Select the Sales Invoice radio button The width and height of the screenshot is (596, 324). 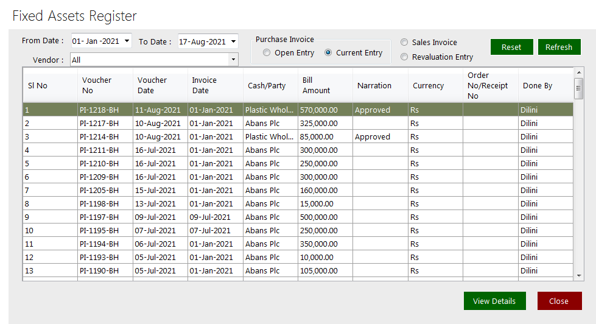[x=404, y=43]
